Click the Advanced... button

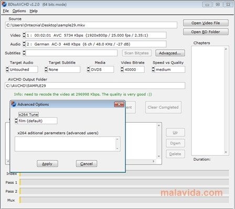pos(170,53)
